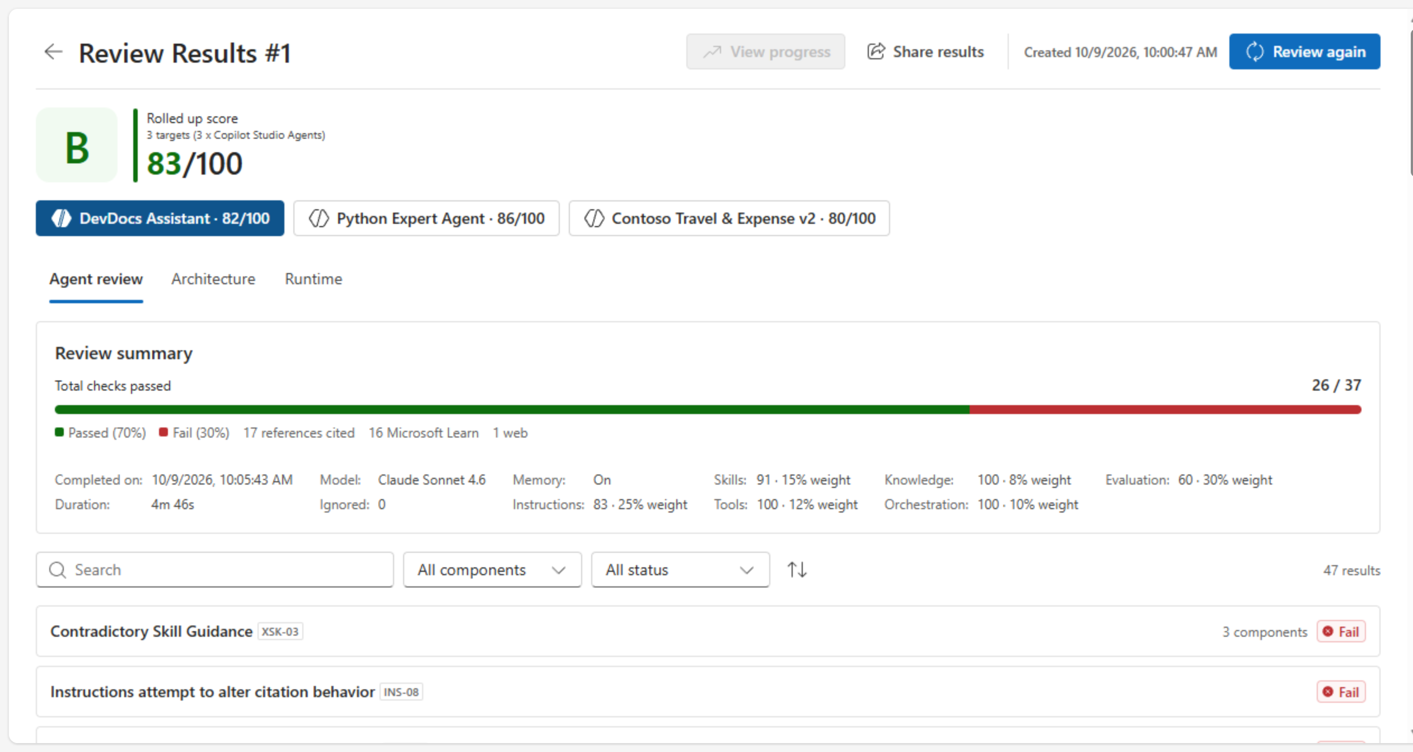Click the View progress chart icon
The image size is (1413, 752).
pos(712,52)
